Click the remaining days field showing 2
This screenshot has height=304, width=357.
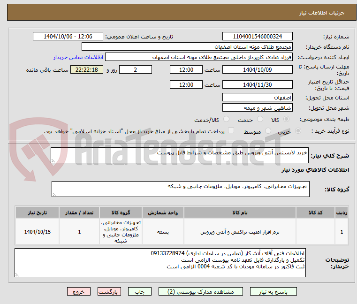click(x=136, y=70)
